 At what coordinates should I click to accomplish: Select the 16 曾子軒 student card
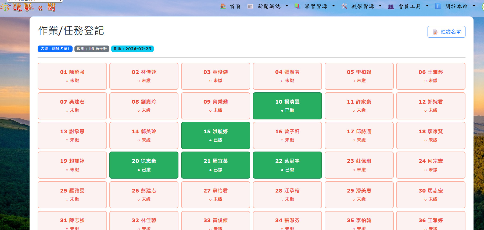287,135
